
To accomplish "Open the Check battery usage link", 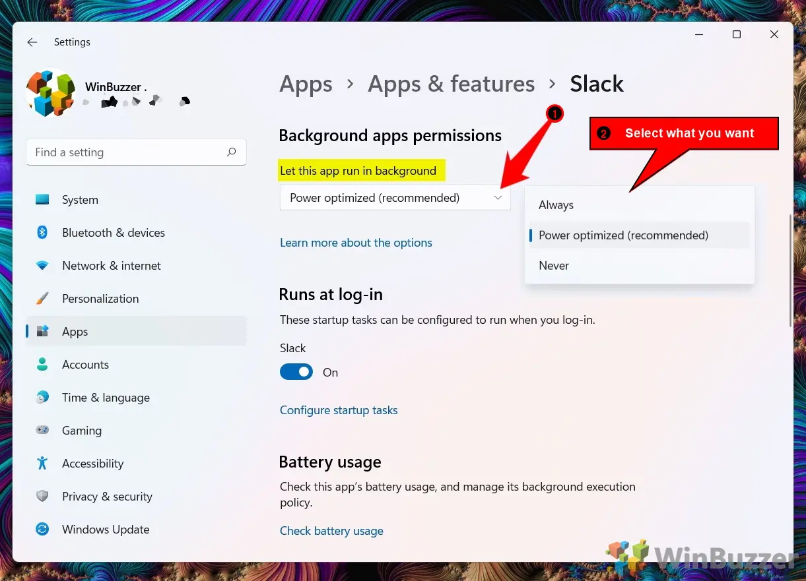I will click(331, 531).
